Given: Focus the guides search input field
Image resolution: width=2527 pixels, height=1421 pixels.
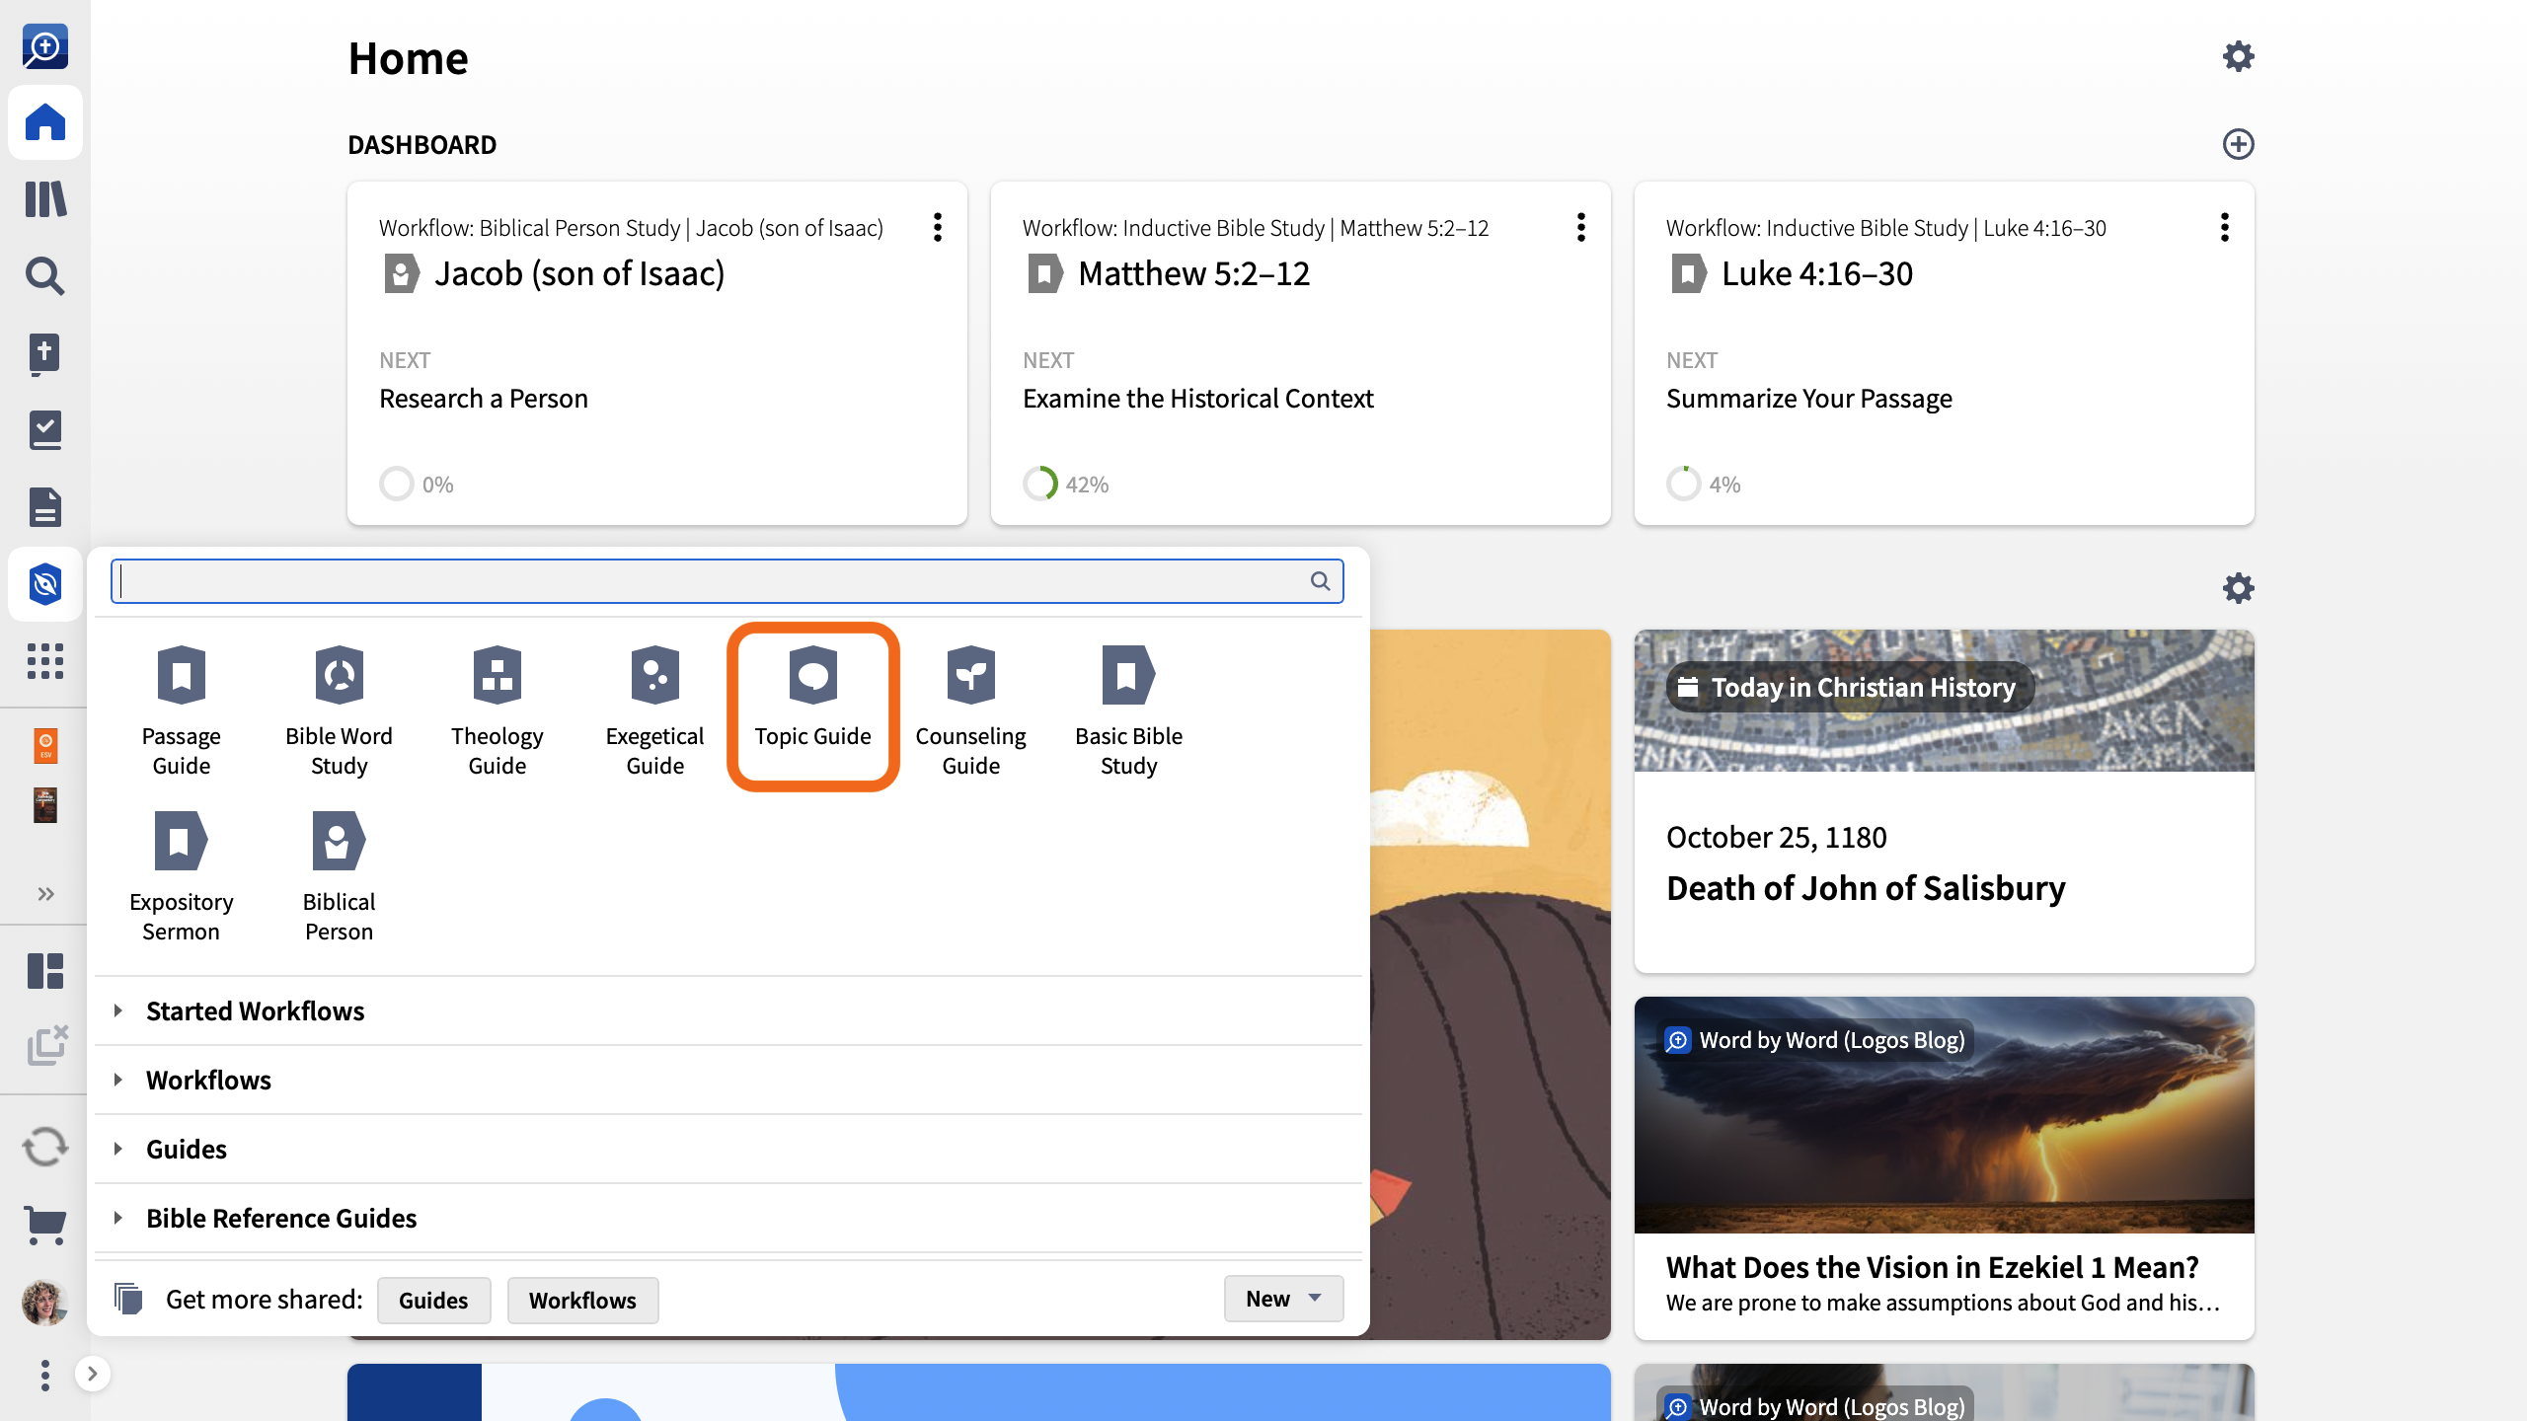Looking at the screenshot, I should [x=727, y=581].
